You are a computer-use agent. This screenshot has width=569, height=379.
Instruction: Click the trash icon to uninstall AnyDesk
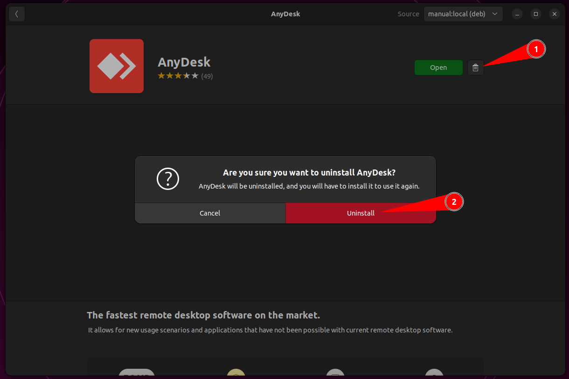(x=475, y=67)
